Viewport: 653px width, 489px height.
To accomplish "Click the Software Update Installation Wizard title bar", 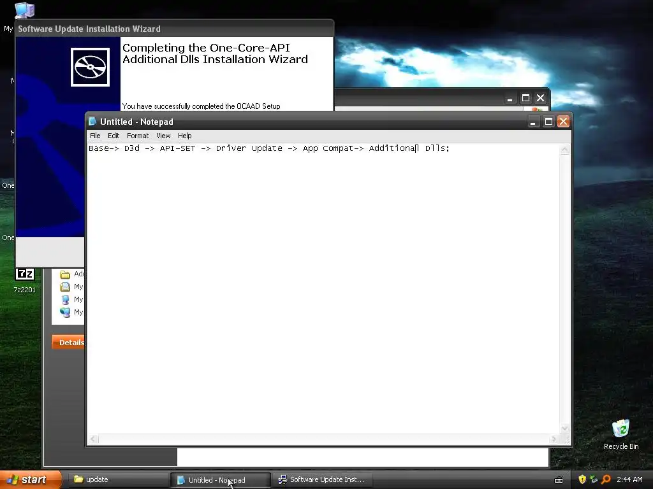I will tap(174, 29).
